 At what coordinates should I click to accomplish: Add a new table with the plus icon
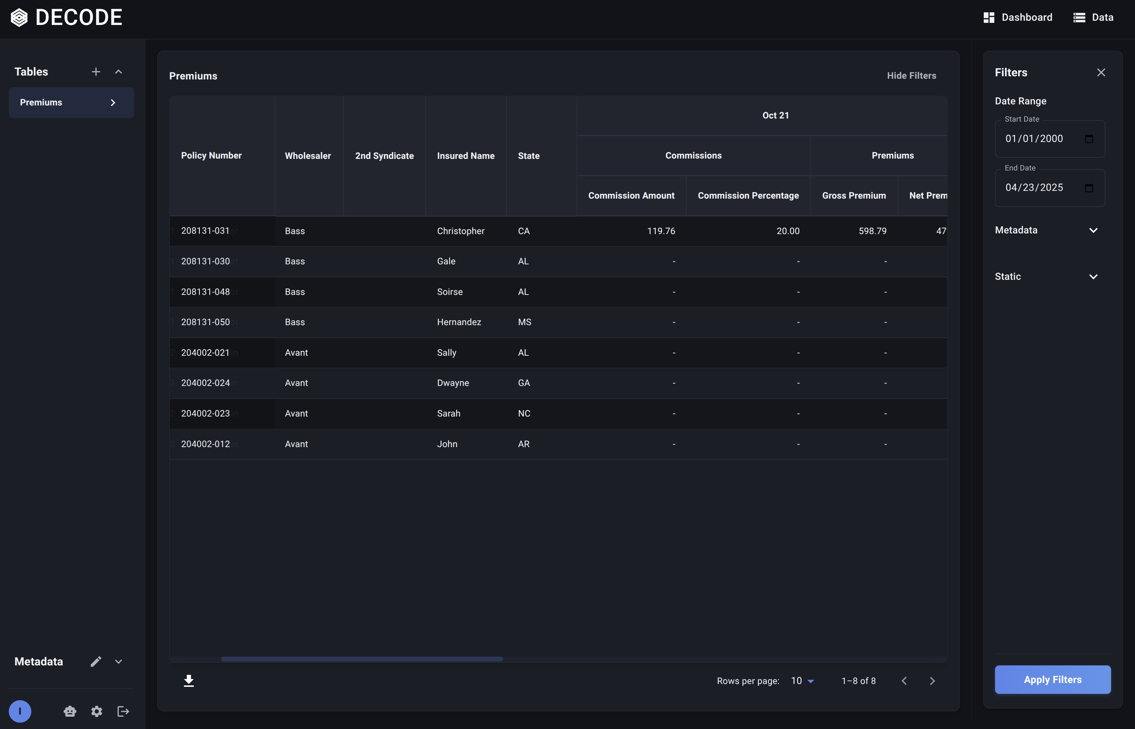pyautogui.click(x=96, y=71)
